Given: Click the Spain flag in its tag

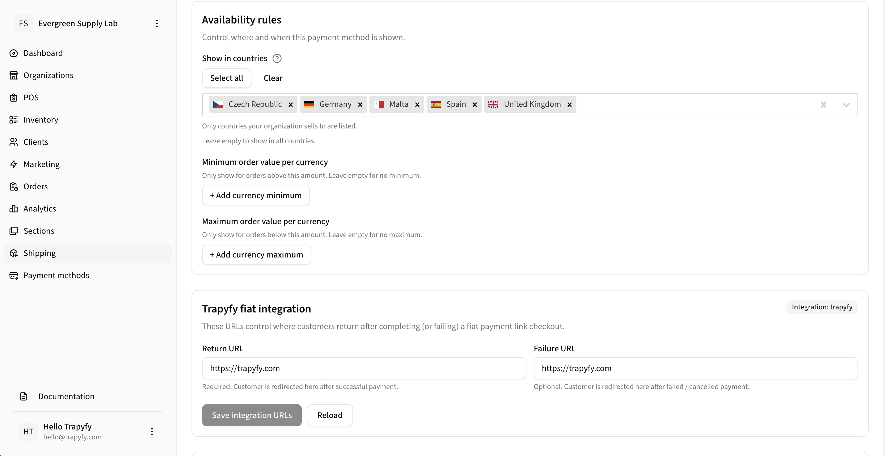Looking at the screenshot, I should coord(436,104).
